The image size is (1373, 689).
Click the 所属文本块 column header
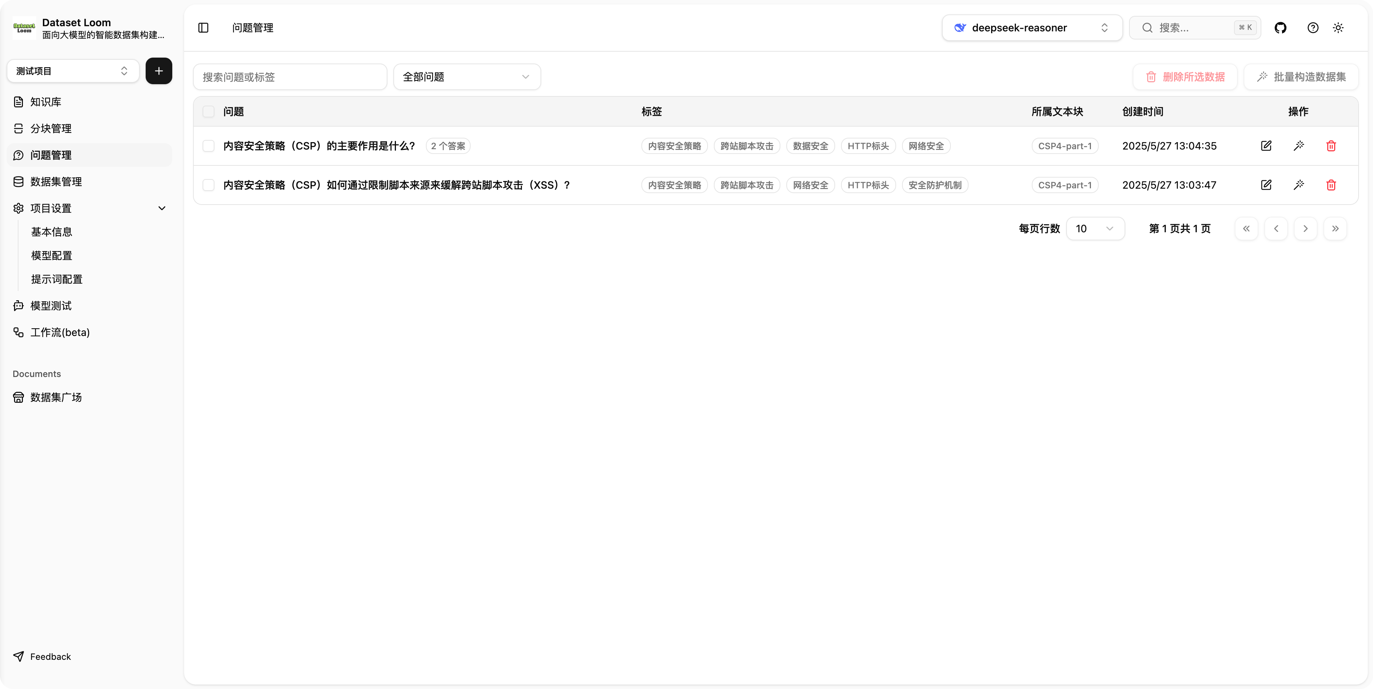pyautogui.click(x=1057, y=111)
